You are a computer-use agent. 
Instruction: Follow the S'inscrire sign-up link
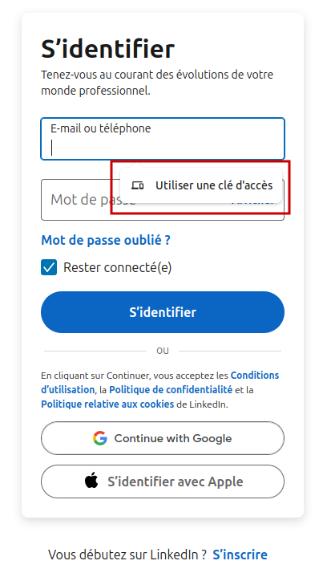[x=240, y=555]
